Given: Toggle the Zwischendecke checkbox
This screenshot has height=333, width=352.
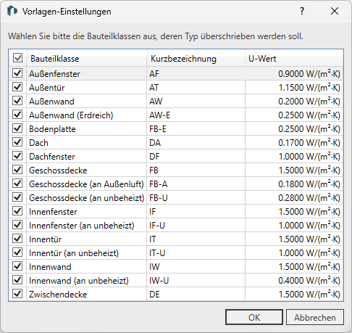Looking at the screenshot, I should [x=17, y=294].
